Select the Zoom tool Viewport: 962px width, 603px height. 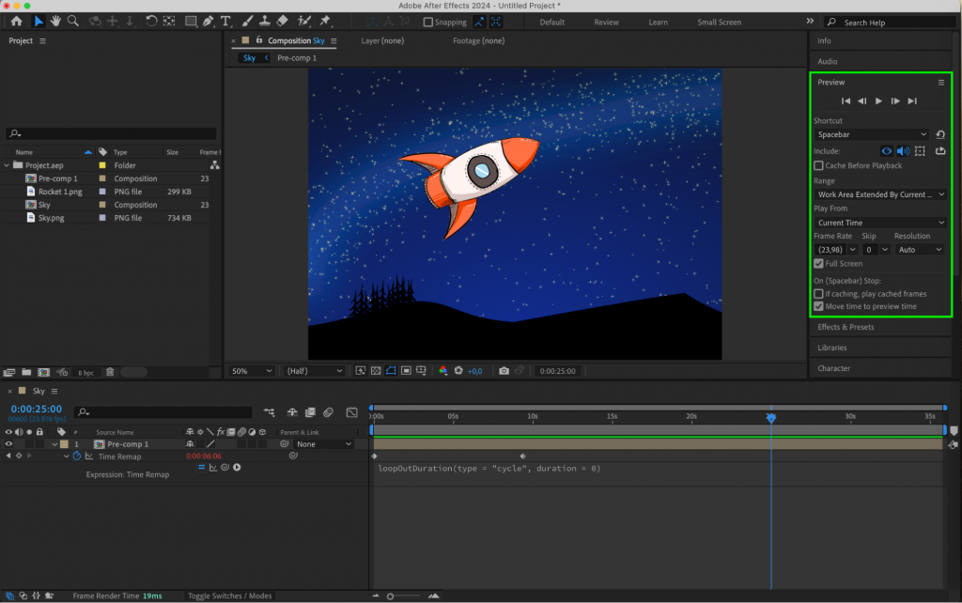tap(71, 21)
